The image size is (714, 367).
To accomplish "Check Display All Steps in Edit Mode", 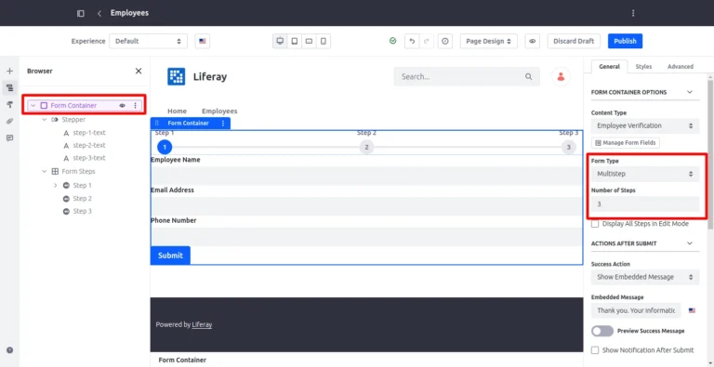I will coord(595,224).
